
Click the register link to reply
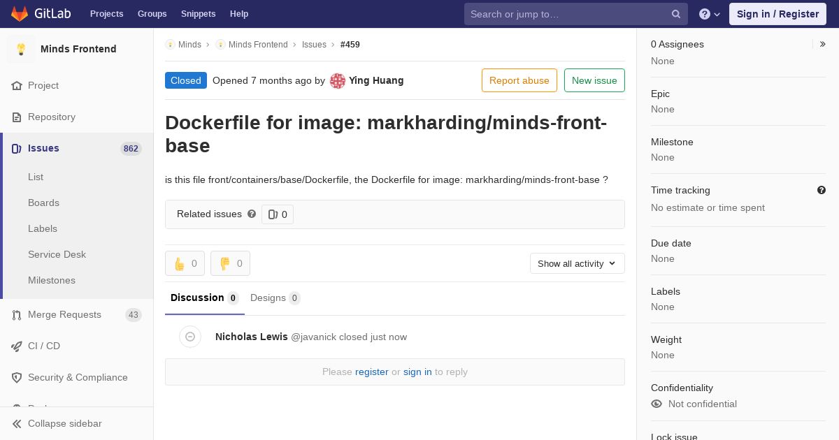click(372, 372)
